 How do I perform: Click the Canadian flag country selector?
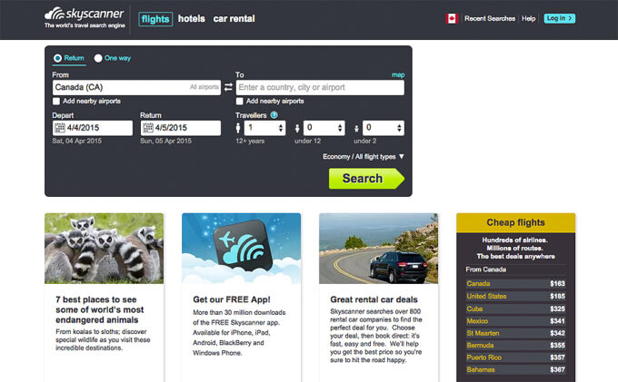pos(452,18)
